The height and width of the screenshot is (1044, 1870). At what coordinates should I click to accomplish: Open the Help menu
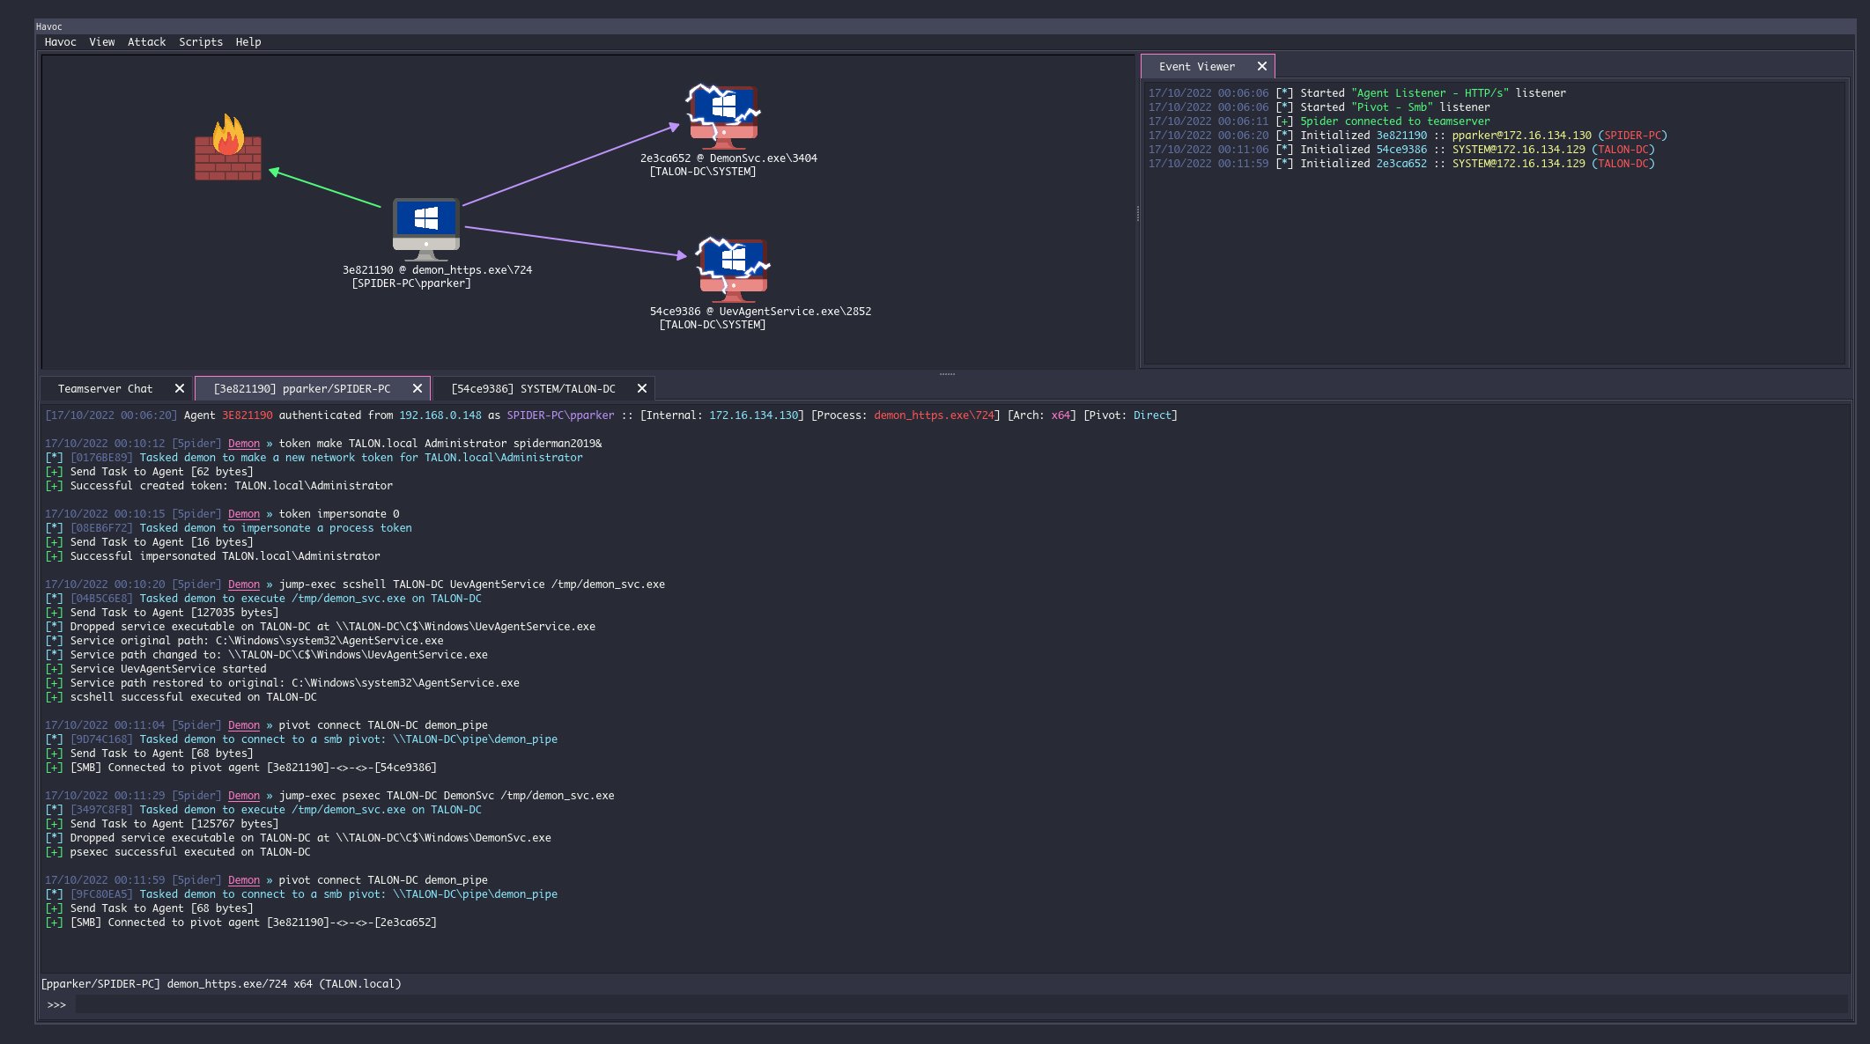tap(248, 41)
